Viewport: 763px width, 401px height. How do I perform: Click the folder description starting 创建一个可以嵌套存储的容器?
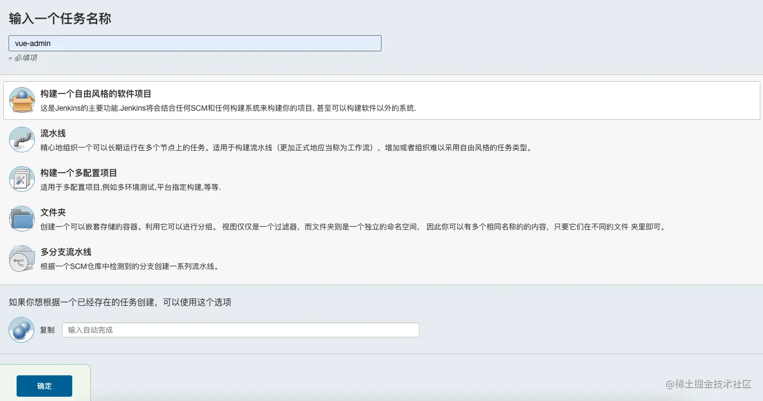click(x=354, y=227)
